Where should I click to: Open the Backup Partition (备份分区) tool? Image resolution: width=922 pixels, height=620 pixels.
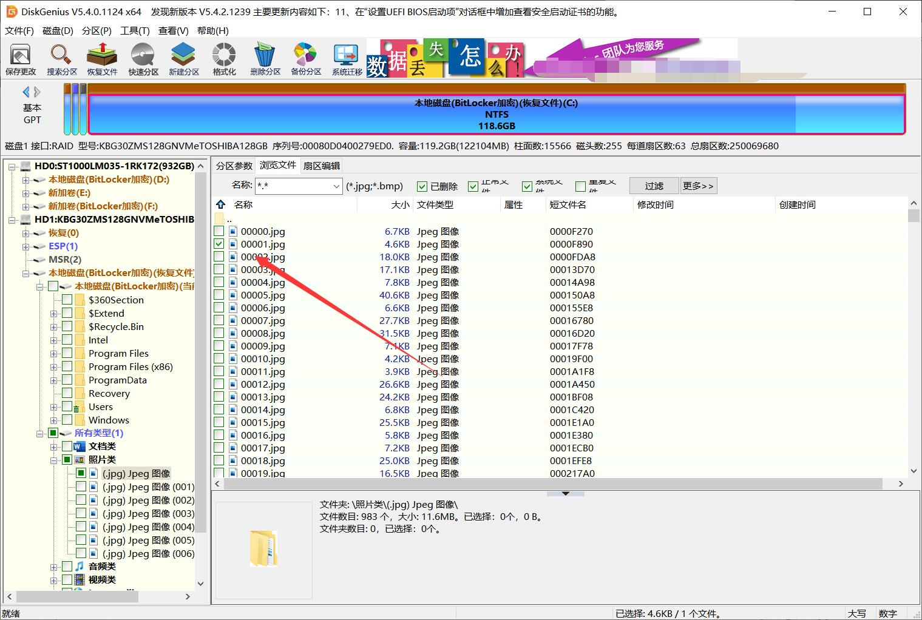point(306,59)
